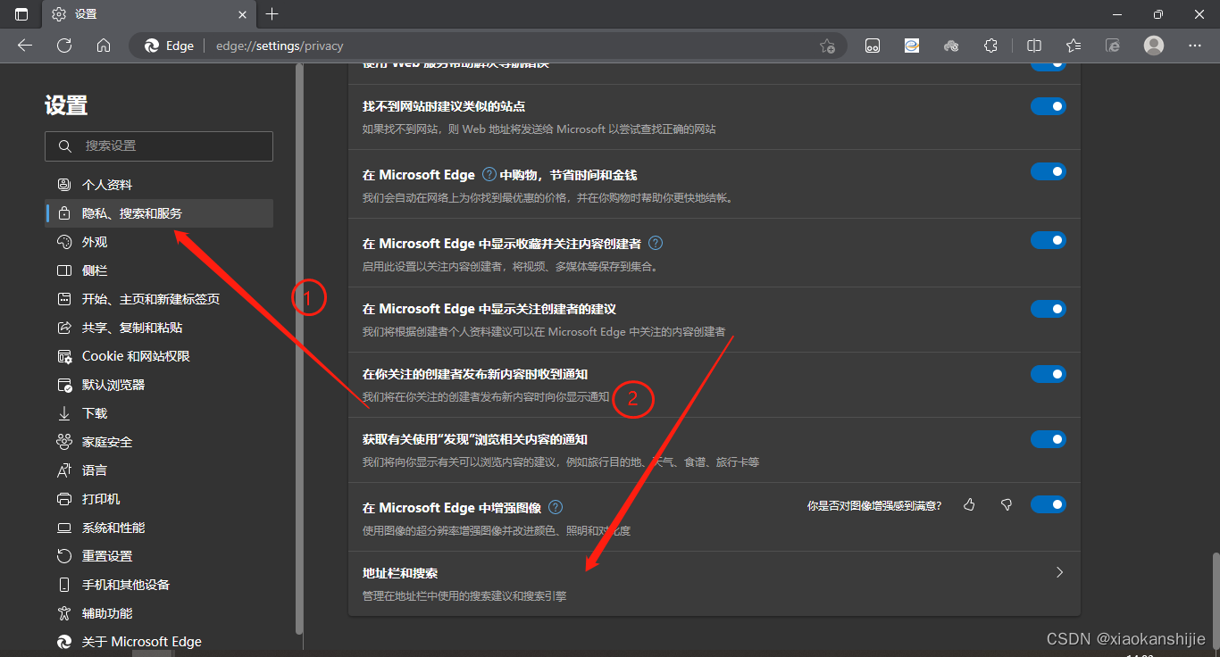Screen dimensions: 1220x657
Task: Give thumbs down for image enhancement
Action: click(x=1007, y=505)
